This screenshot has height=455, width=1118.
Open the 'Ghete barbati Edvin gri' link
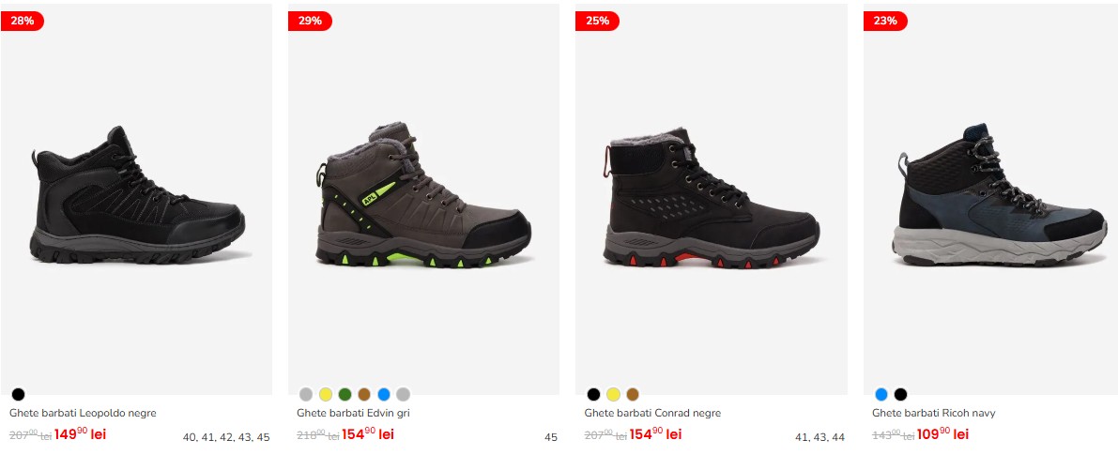[353, 413]
